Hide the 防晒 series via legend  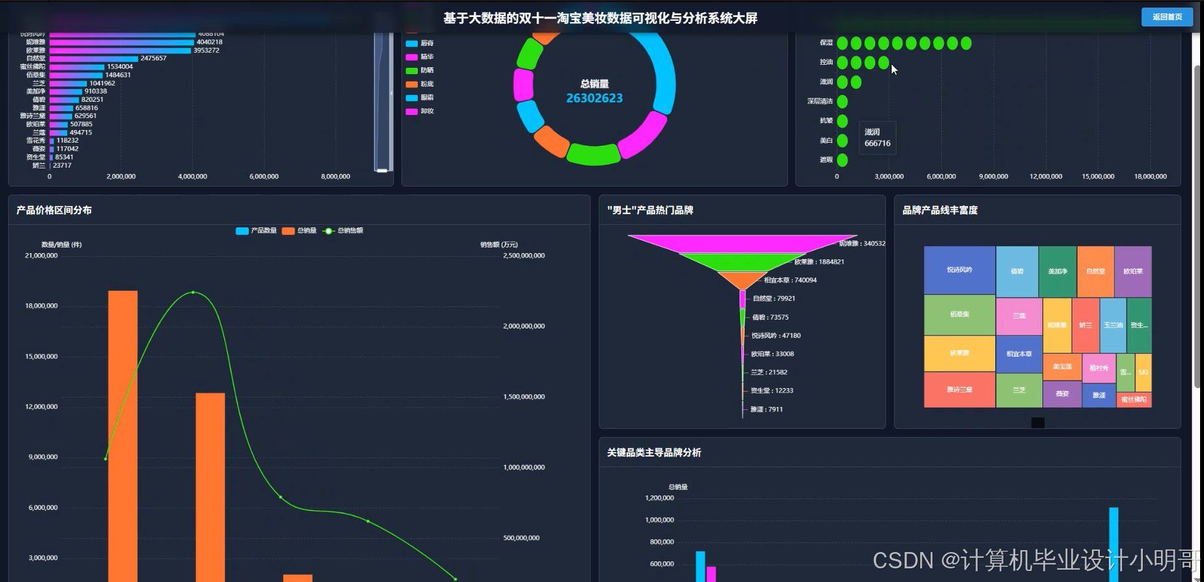click(x=420, y=70)
